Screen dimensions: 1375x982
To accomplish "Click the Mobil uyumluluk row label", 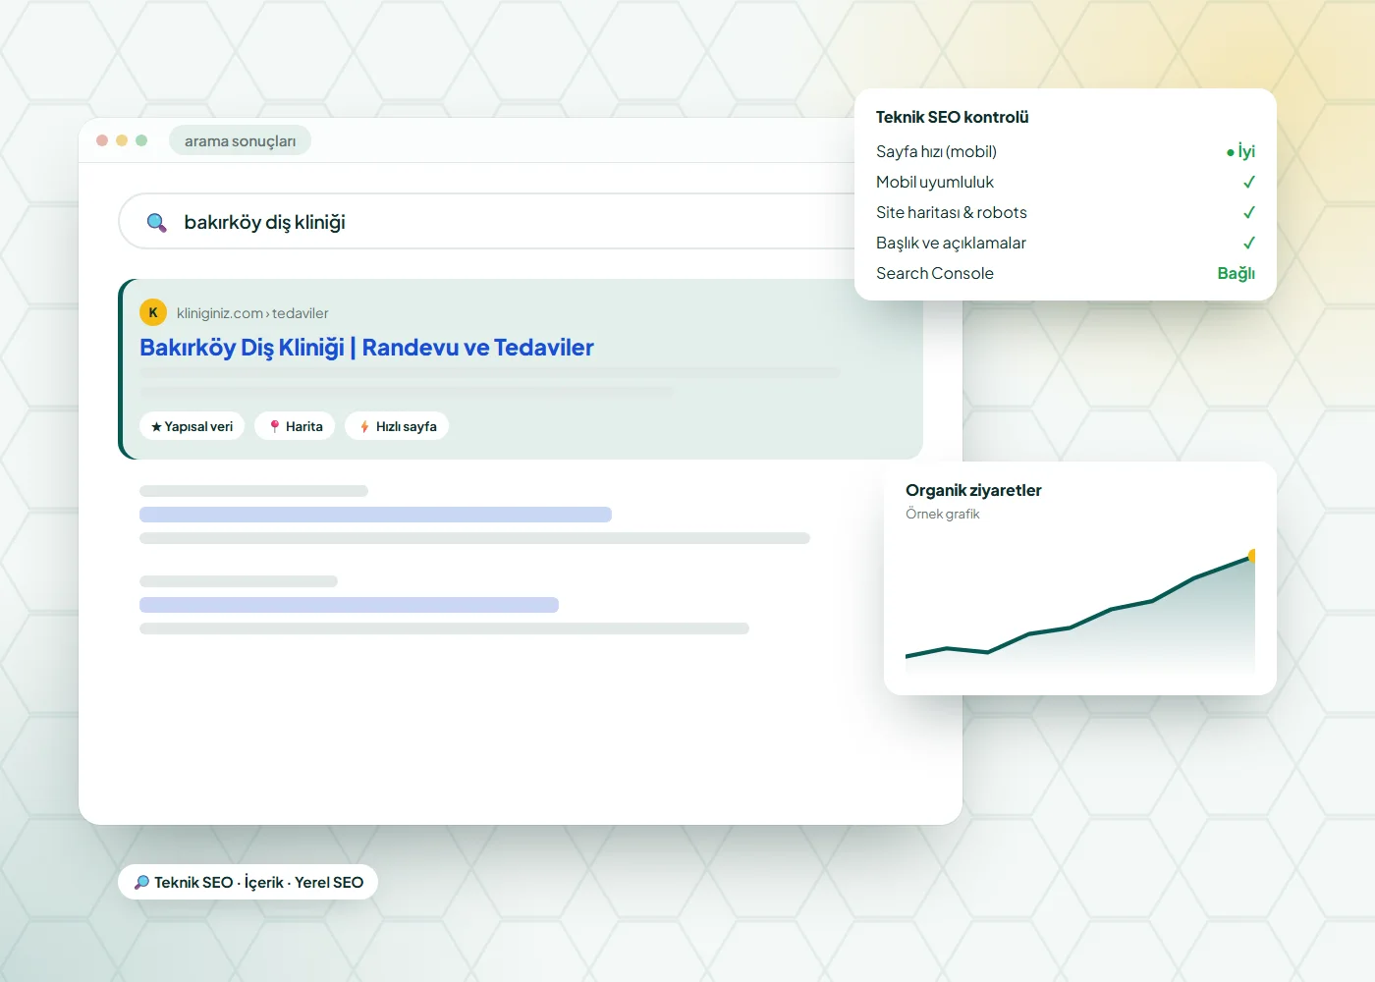I will click(x=935, y=182).
